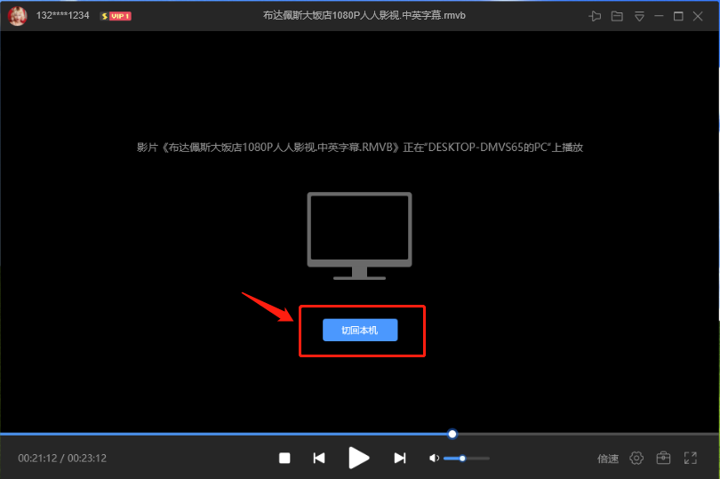Click the time display 00:21:12 / 00:23:12
This screenshot has width=720, height=479.
[x=62, y=459]
